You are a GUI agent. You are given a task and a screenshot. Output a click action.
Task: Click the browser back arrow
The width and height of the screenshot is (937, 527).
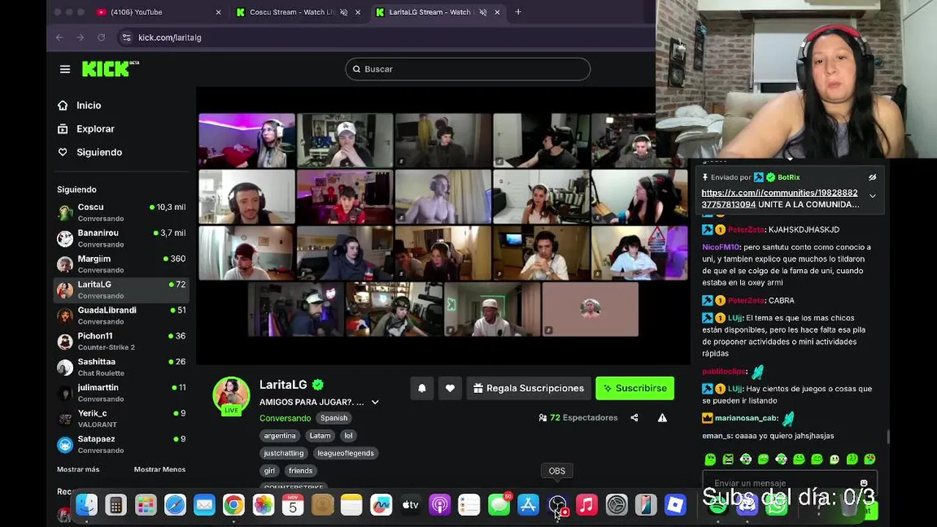(x=59, y=37)
